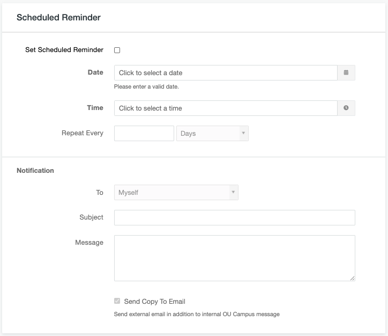Viewport: 388px width, 336px height.
Task: Focus the Time input field
Action: click(x=226, y=108)
